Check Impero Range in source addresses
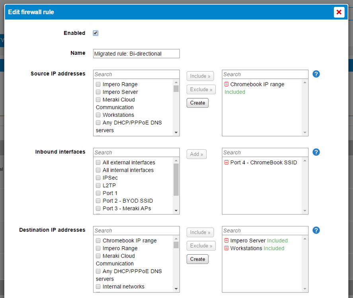Viewport: 353px width, 298px height. (x=98, y=84)
